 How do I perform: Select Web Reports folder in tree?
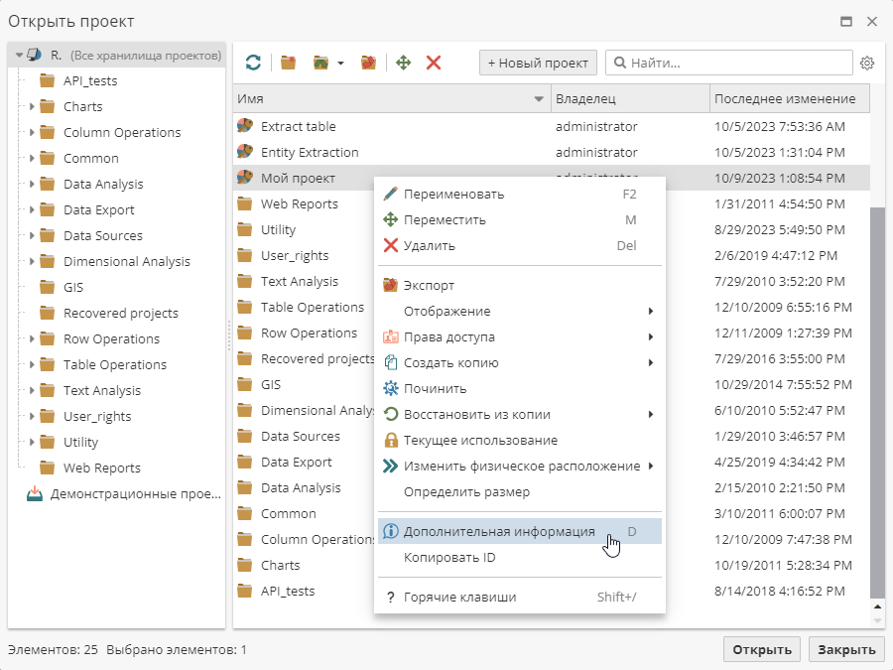(101, 468)
